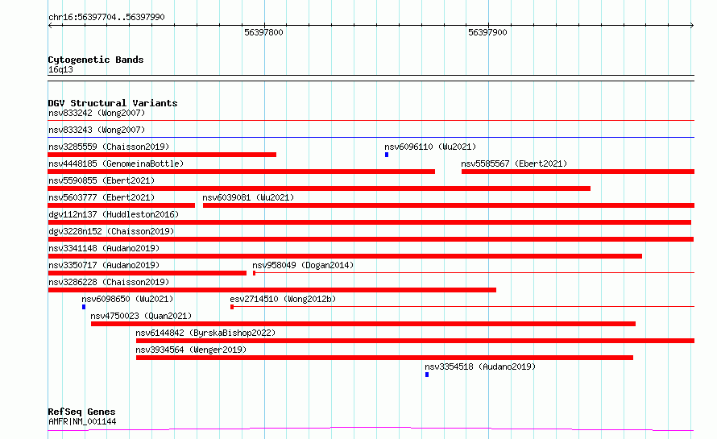Click the nsv6039081 (Wu2021) label
717x439 pixels.
248,197
